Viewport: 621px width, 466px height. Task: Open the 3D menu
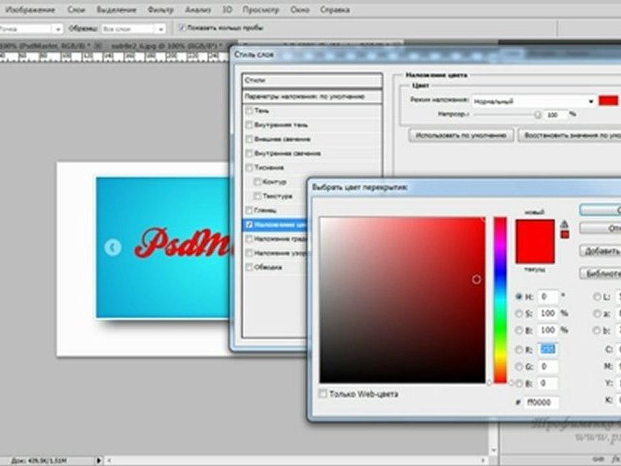click(227, 10)
